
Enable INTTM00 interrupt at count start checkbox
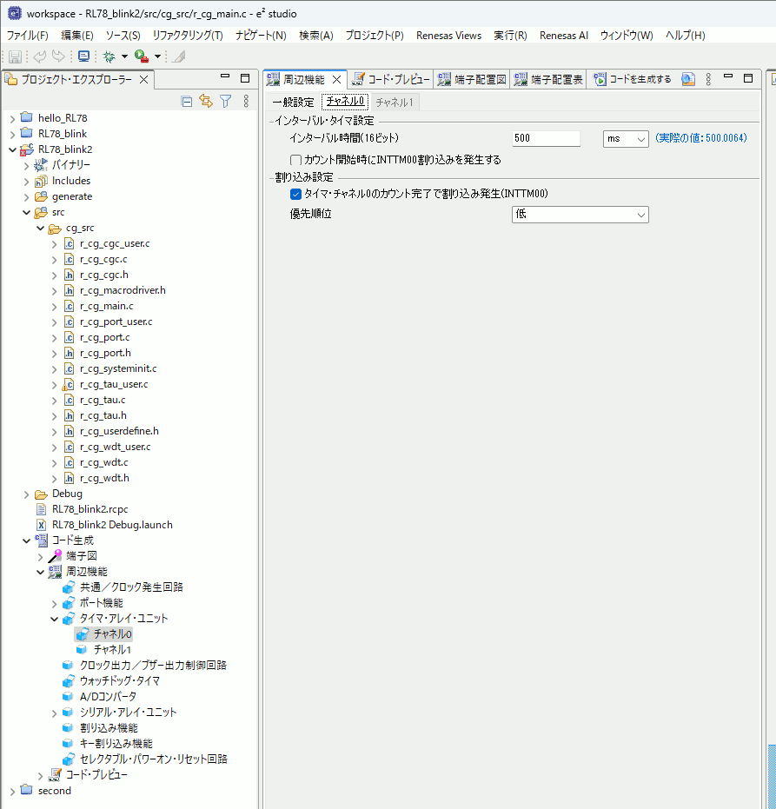(295, 160)
